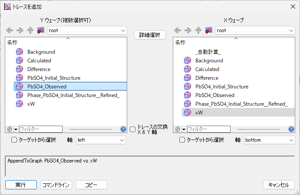Open the help icon below the Y wave list

123,129
